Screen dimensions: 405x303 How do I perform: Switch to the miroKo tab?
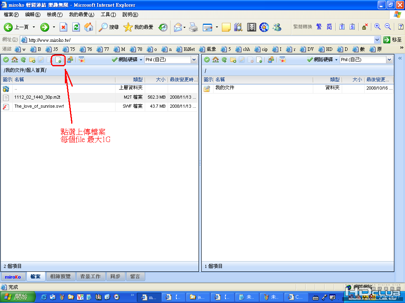[x=13, y=277]
